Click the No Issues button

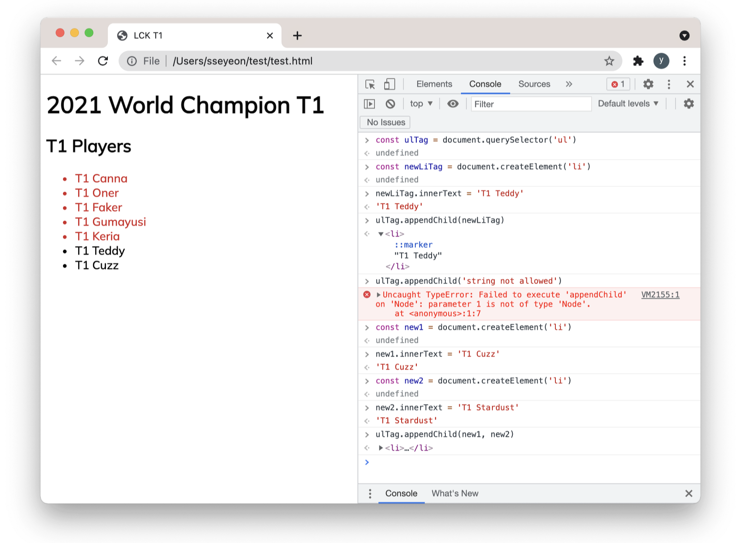(x=385, y=123)
